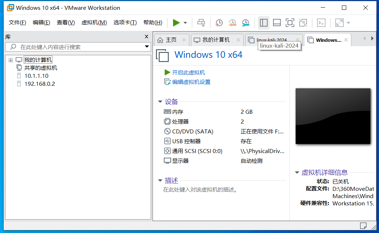Image resolution: width=379 pixels, height=233 pixels.
Task: Select 我的计算机 in the library tree
Action: pyautogui.click(x=38, y=60)
